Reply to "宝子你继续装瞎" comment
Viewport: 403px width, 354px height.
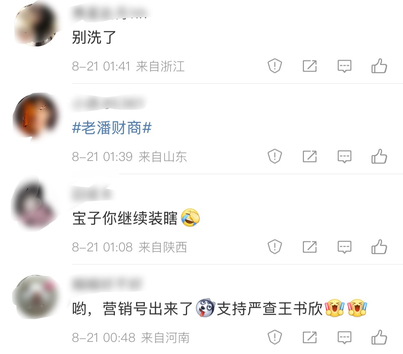345,247
